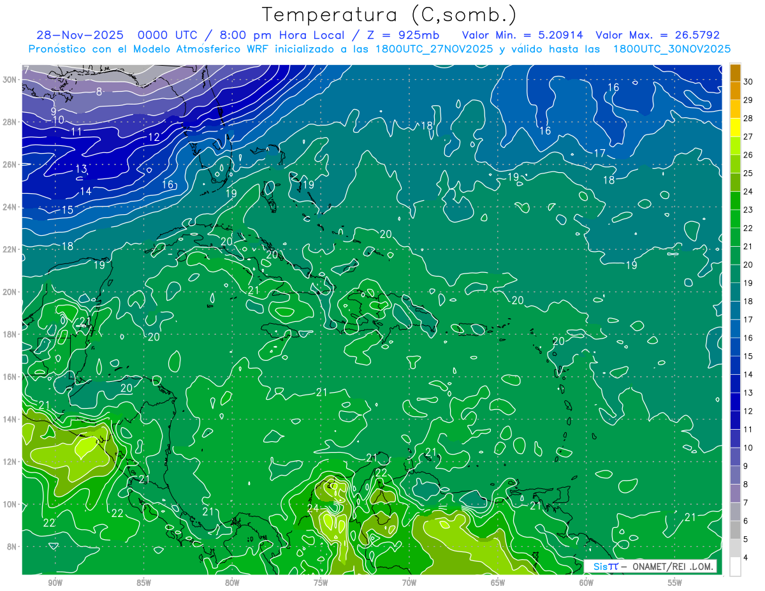Viewport: 765px width, 591px height.
Task: Click the "85W" longitude axis label
Action: point(144,583)
